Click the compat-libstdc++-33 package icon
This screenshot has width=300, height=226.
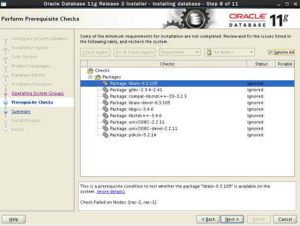(x=106, y=96)
